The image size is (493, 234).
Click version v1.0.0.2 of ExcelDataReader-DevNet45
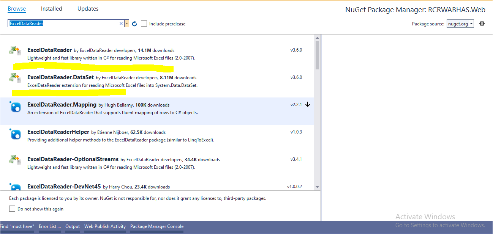tap(294, 187)
